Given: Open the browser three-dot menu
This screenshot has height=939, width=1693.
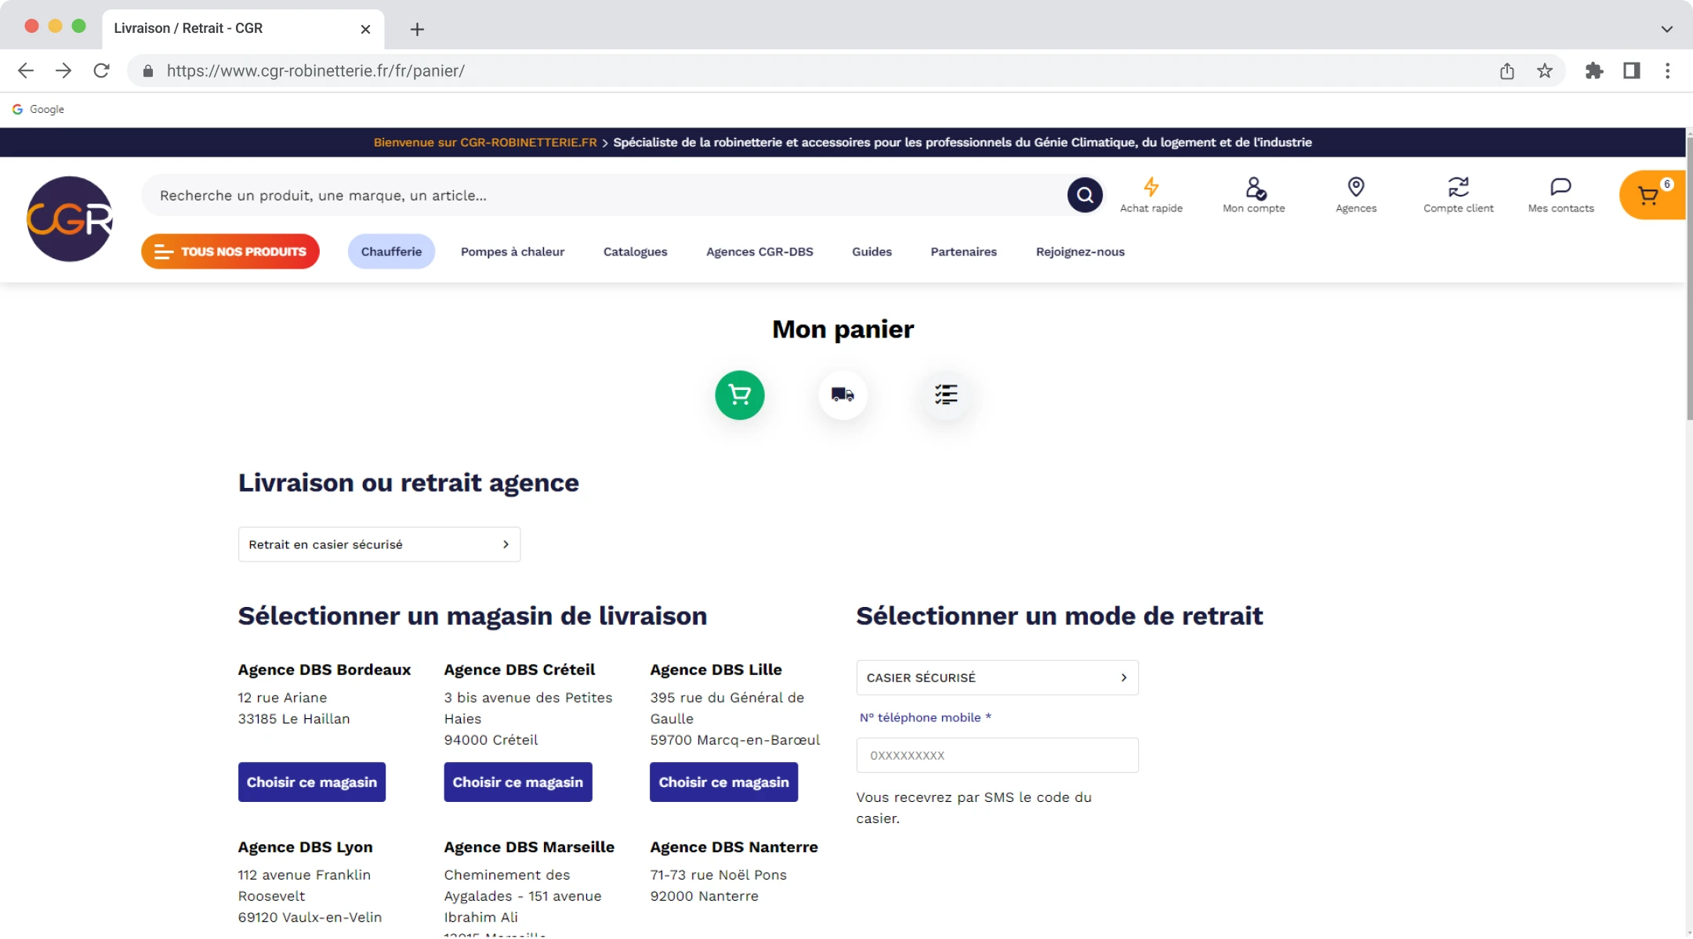Looking at the screenshot, I should click(x=1668, y=71).
